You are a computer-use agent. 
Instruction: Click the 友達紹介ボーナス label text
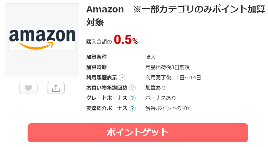pos(107,108)
